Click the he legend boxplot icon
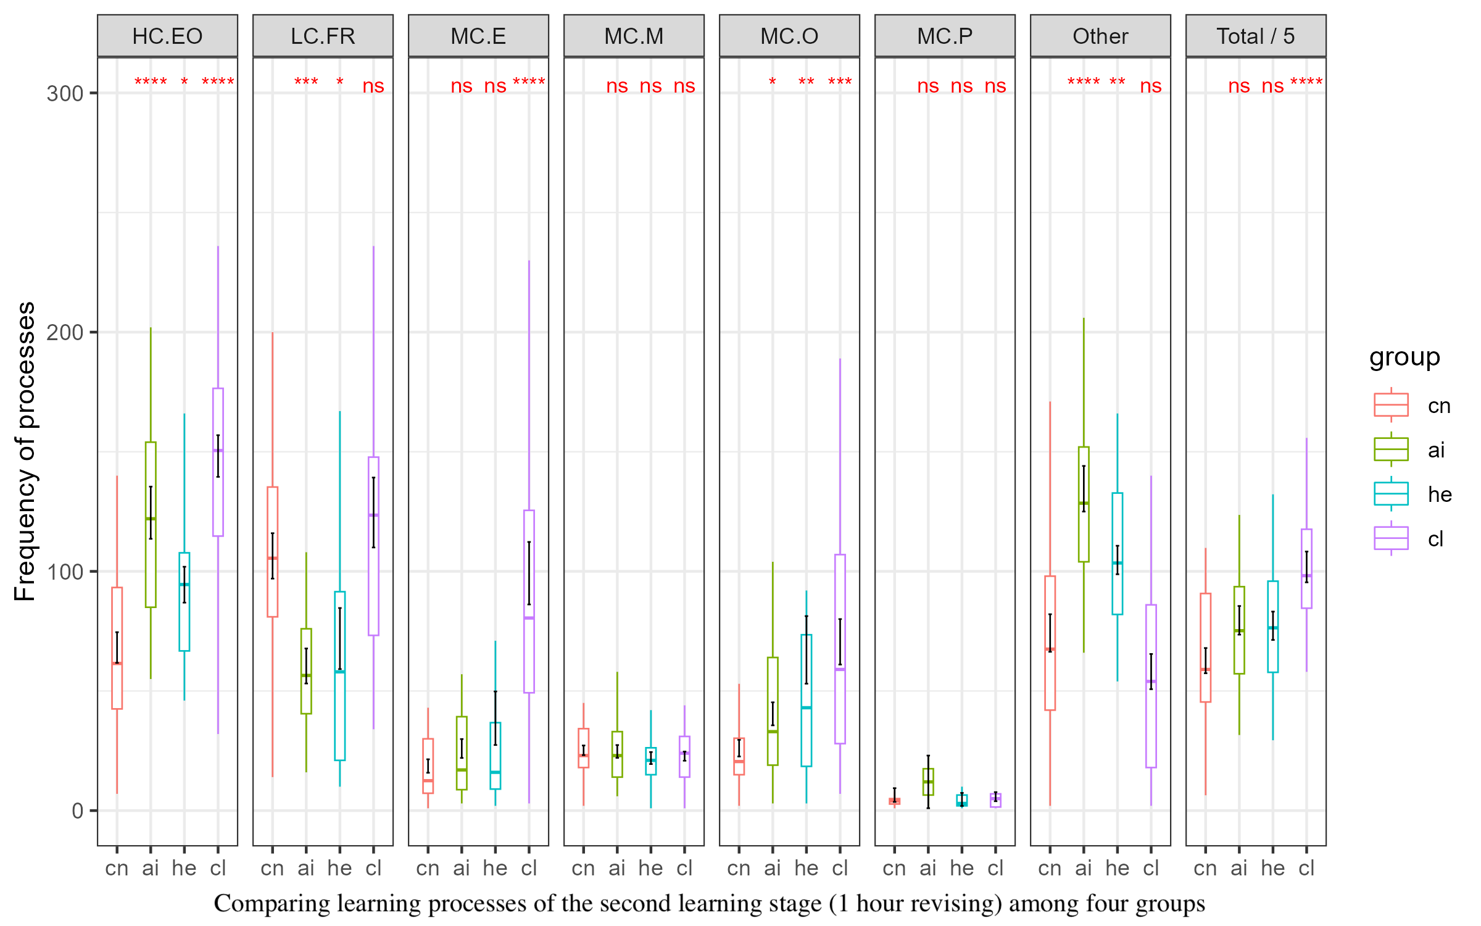 (1391, 494)
